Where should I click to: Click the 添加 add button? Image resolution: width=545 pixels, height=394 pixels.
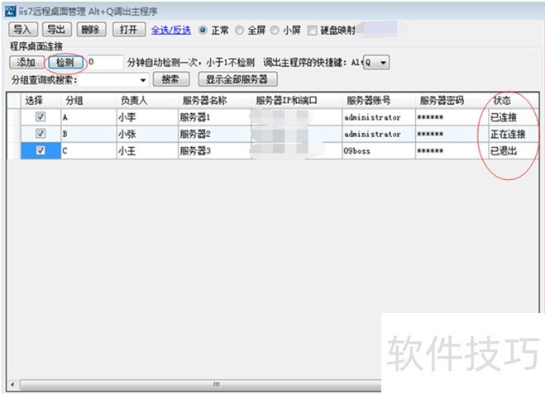[26, 63]
